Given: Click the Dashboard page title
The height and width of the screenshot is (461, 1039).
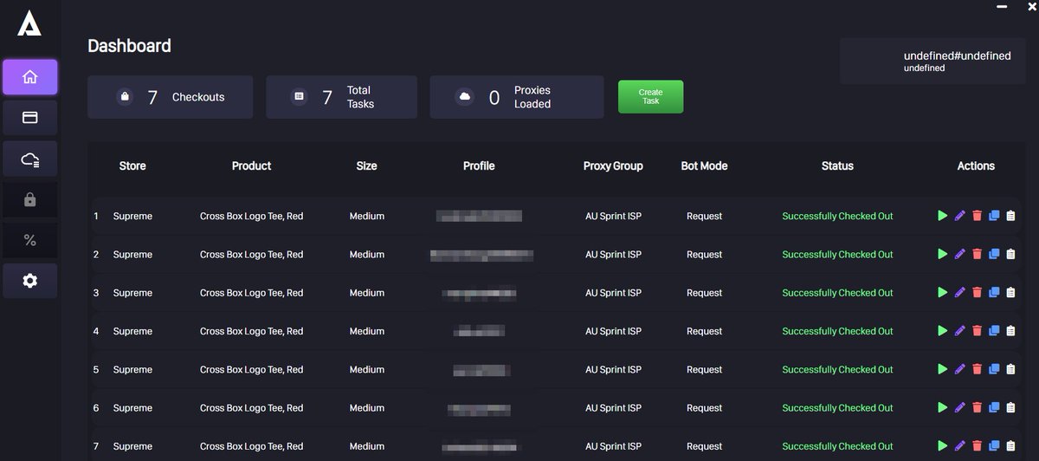Looking at the screenshot, I should click(129, 46).
